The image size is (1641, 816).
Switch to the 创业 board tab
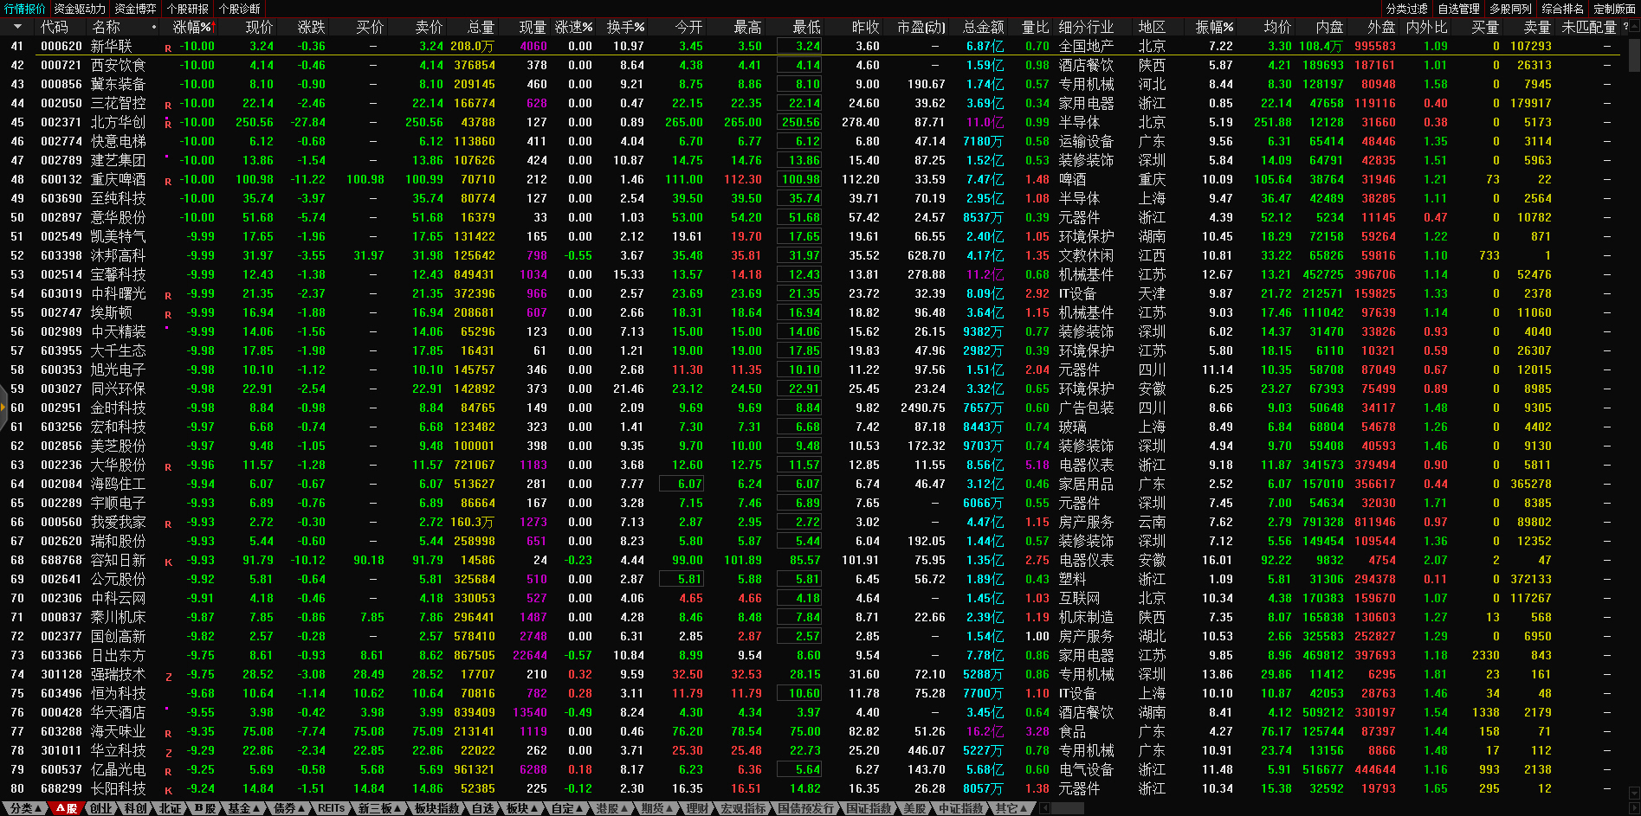(101, 808)
